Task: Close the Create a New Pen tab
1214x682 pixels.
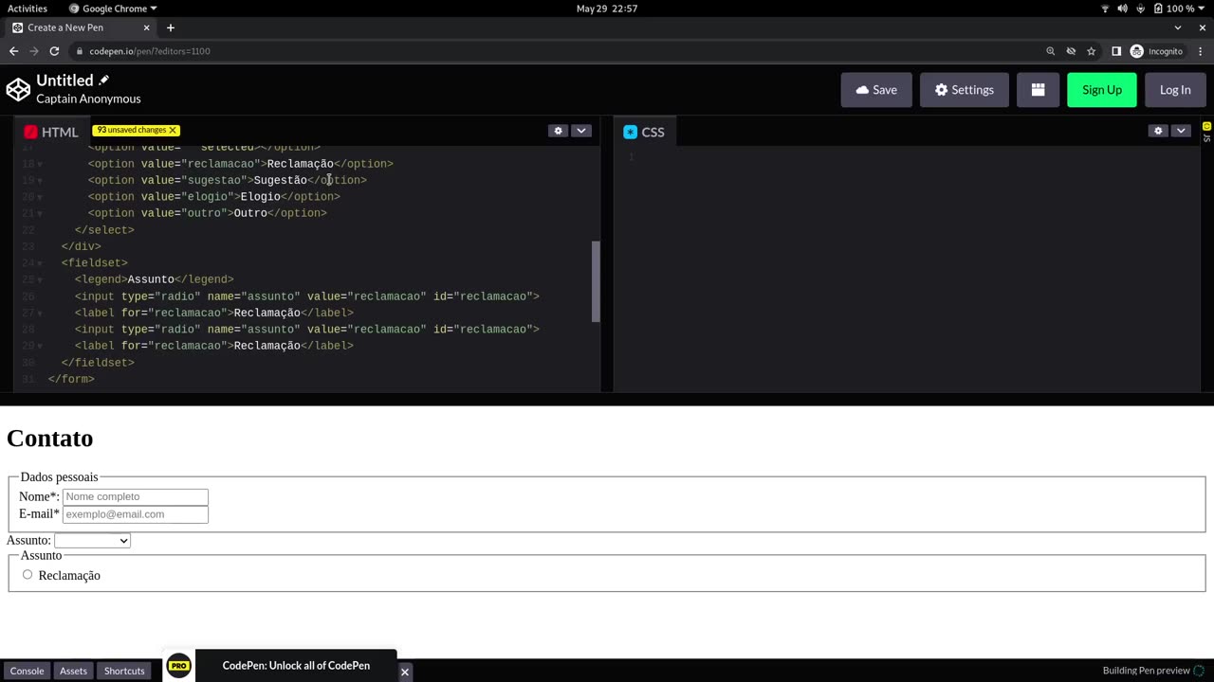Action: (146, 27)
